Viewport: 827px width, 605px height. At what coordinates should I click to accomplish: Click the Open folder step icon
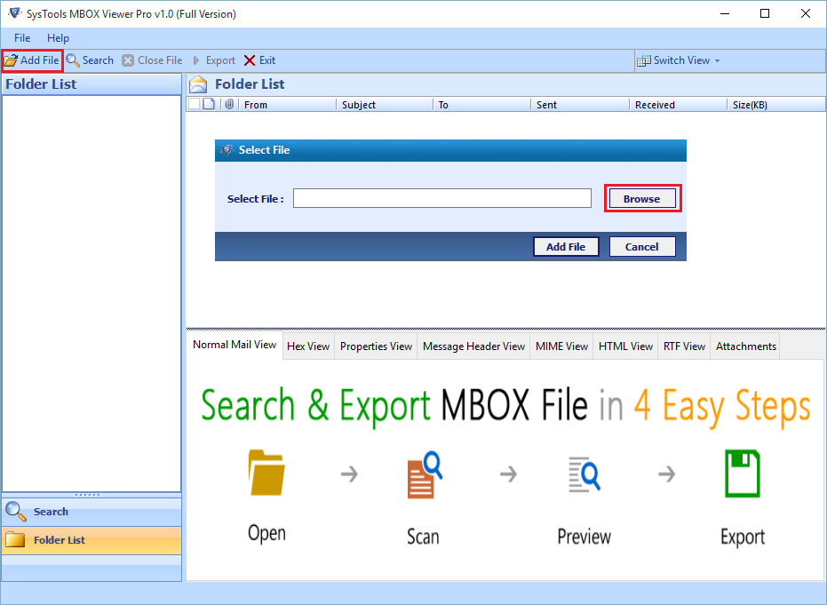pos(266,473)
